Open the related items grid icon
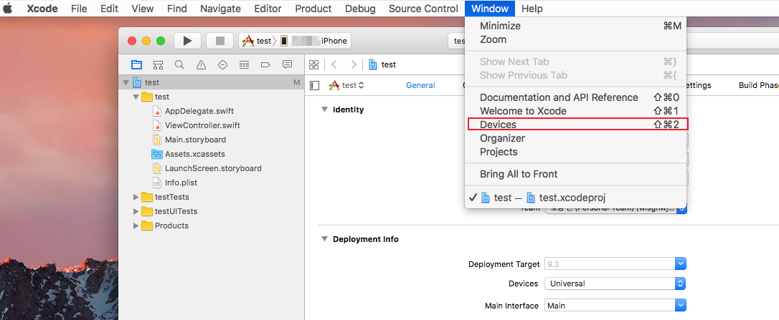The height and width of the screenshot is (320, 779). point(313,64)
